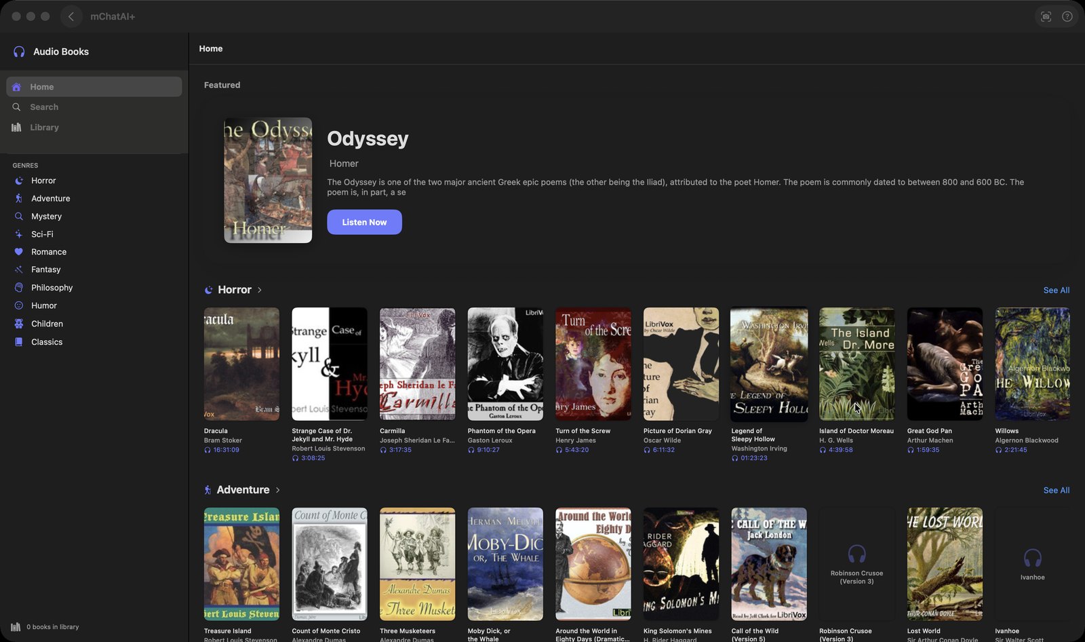
Task: Click the Humor smiley icon in genres
Action: (x=19, y=305)
